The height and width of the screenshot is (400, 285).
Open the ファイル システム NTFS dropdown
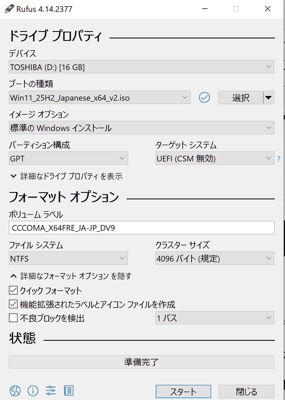(68, 258)
